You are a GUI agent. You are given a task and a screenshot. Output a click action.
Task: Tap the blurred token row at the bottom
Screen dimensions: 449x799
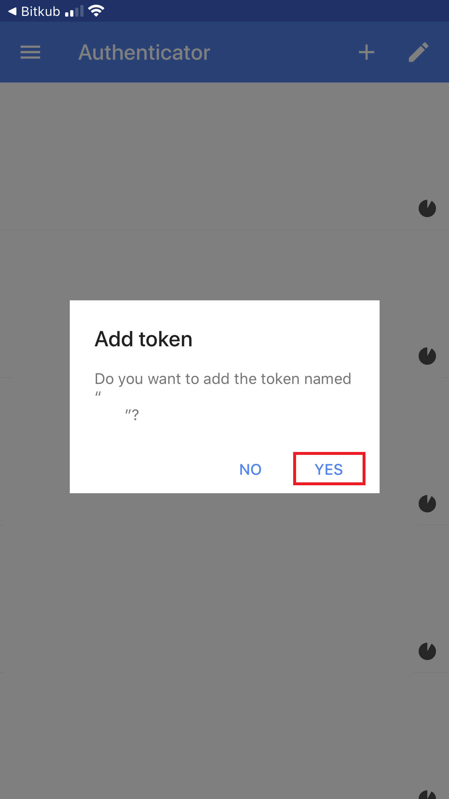pyautogui.click(x=181, y=716)
